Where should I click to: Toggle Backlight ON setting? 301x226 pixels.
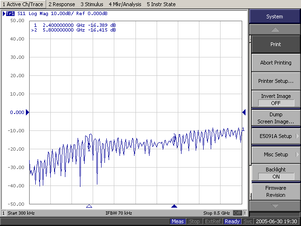(276, 173)
